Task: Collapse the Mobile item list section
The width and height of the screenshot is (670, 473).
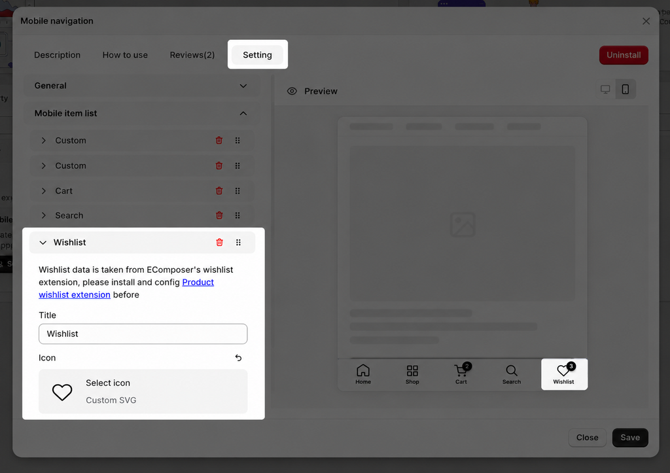Action: pyautogui.click(x=141, y=113)
